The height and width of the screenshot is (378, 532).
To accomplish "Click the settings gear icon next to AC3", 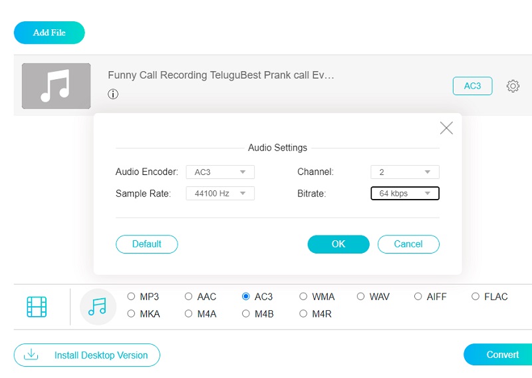I will coord(513,86).
